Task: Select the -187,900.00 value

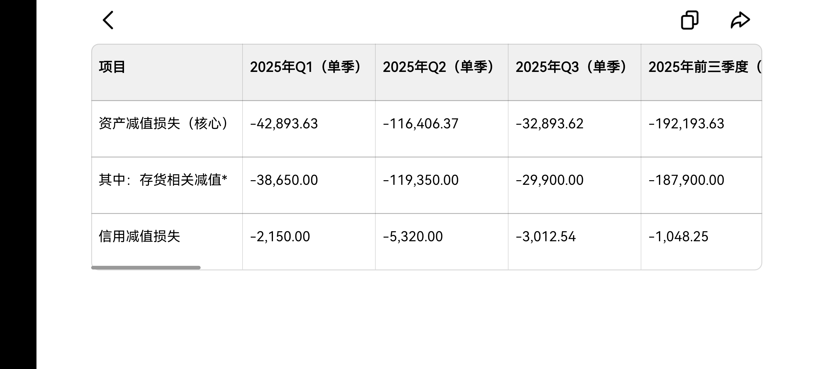Action: pos(686,180)
